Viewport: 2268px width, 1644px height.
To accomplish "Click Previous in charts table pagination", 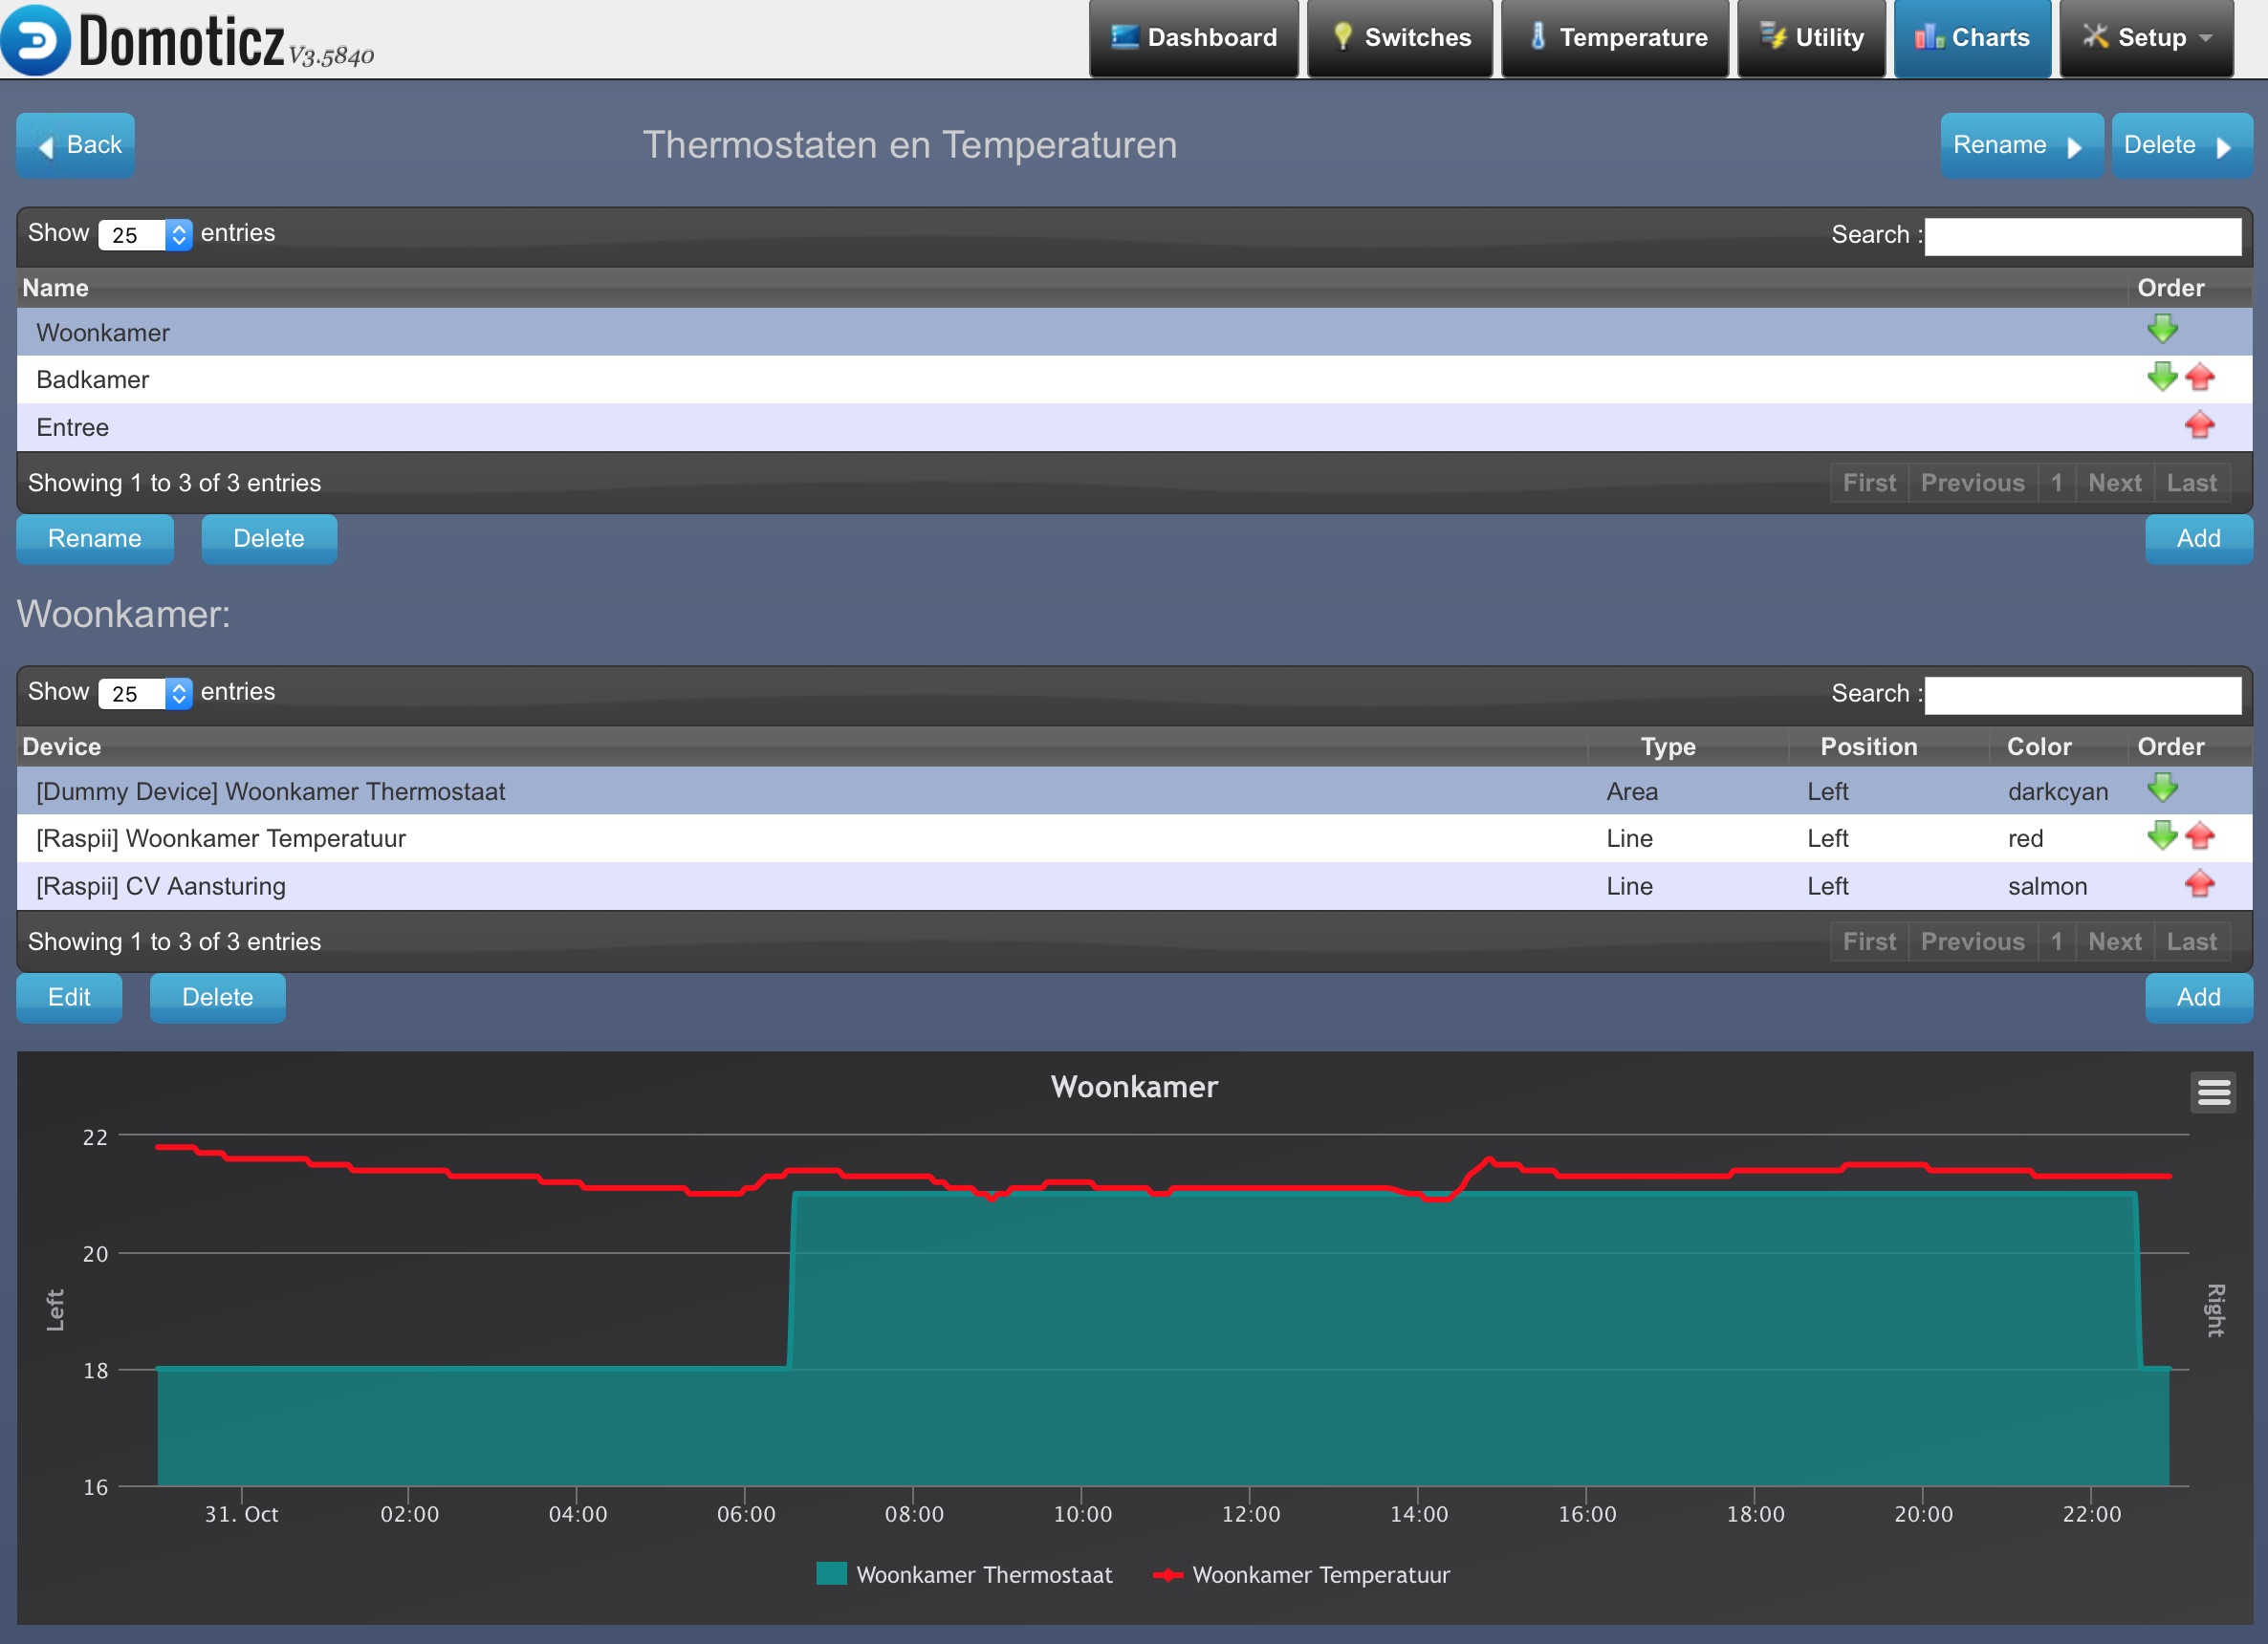I will point(1972,483).
